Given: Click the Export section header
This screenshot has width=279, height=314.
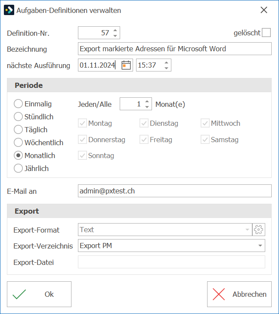Looking at the screenshot, I should (139, 211).
